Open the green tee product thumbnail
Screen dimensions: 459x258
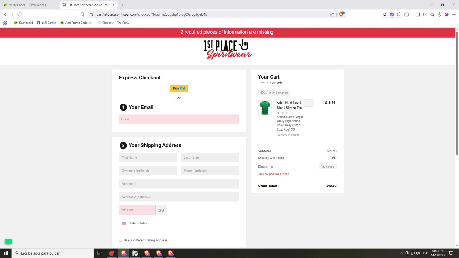tap(265, 108)
